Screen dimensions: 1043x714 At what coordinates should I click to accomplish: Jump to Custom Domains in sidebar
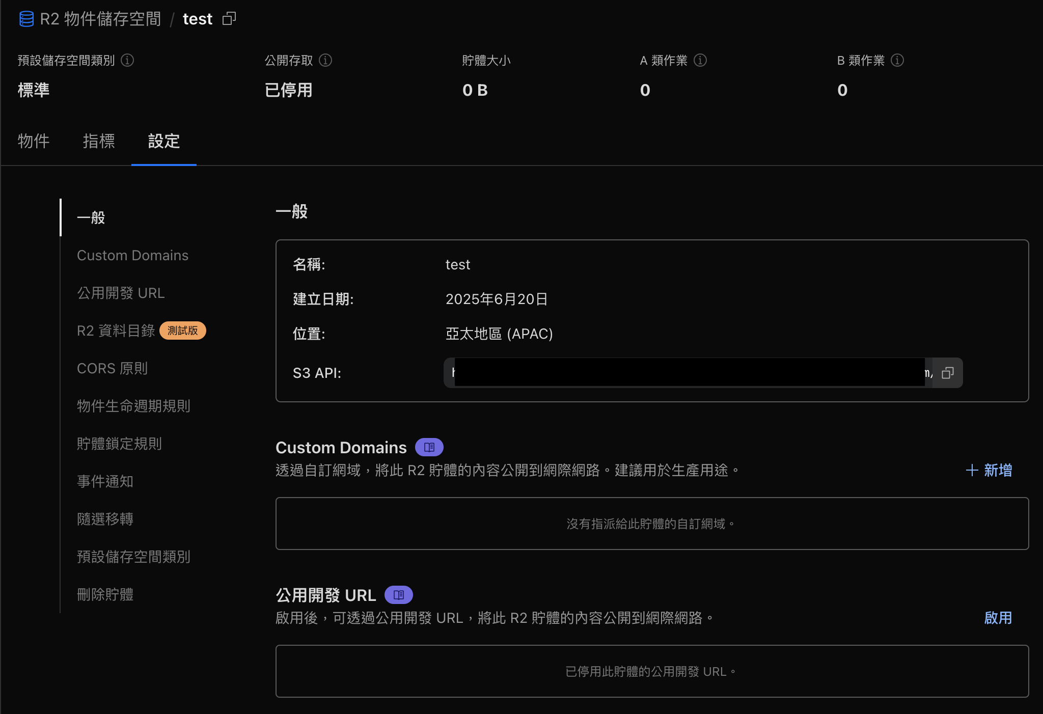[x=132, y=255]
